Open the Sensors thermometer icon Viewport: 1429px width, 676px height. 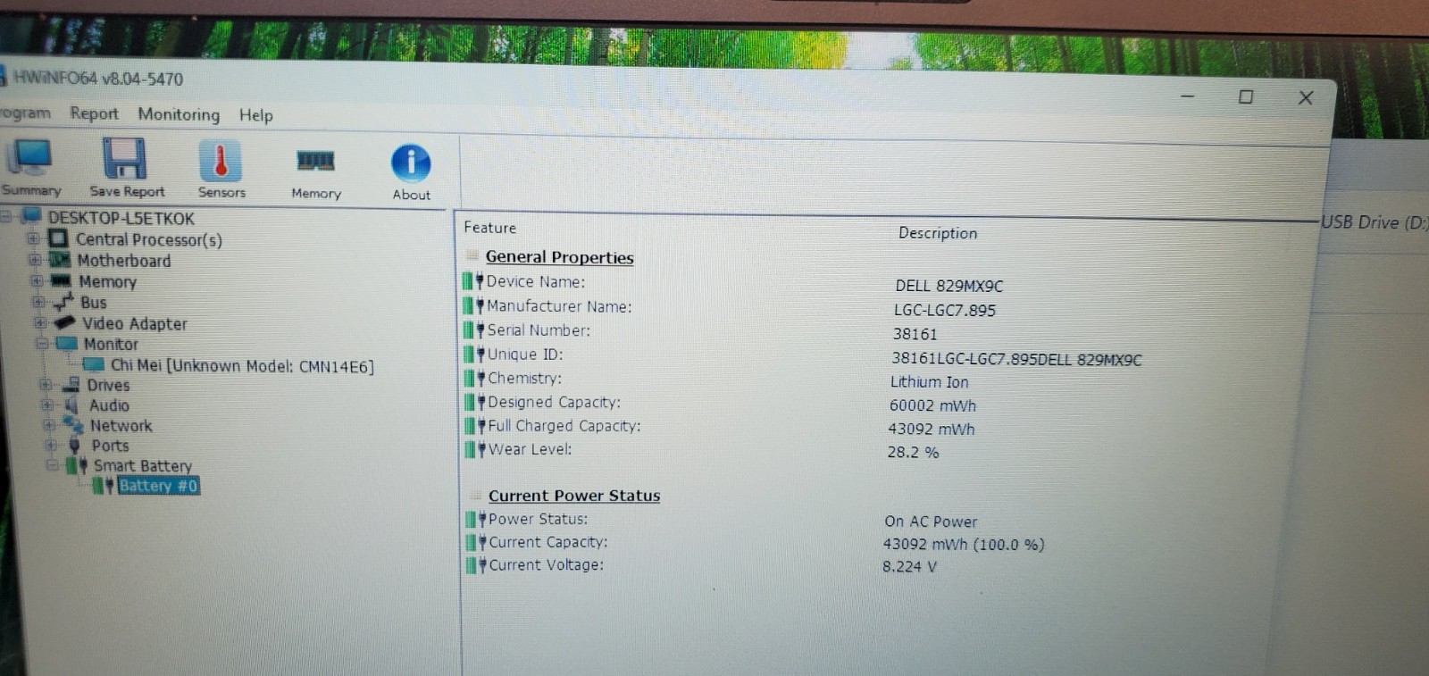[221, 162]
